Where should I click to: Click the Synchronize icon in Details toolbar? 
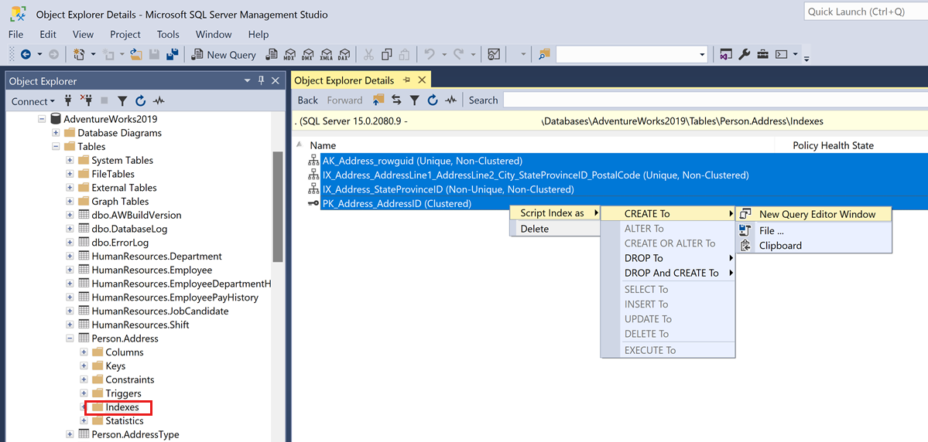tap(396, 100)
